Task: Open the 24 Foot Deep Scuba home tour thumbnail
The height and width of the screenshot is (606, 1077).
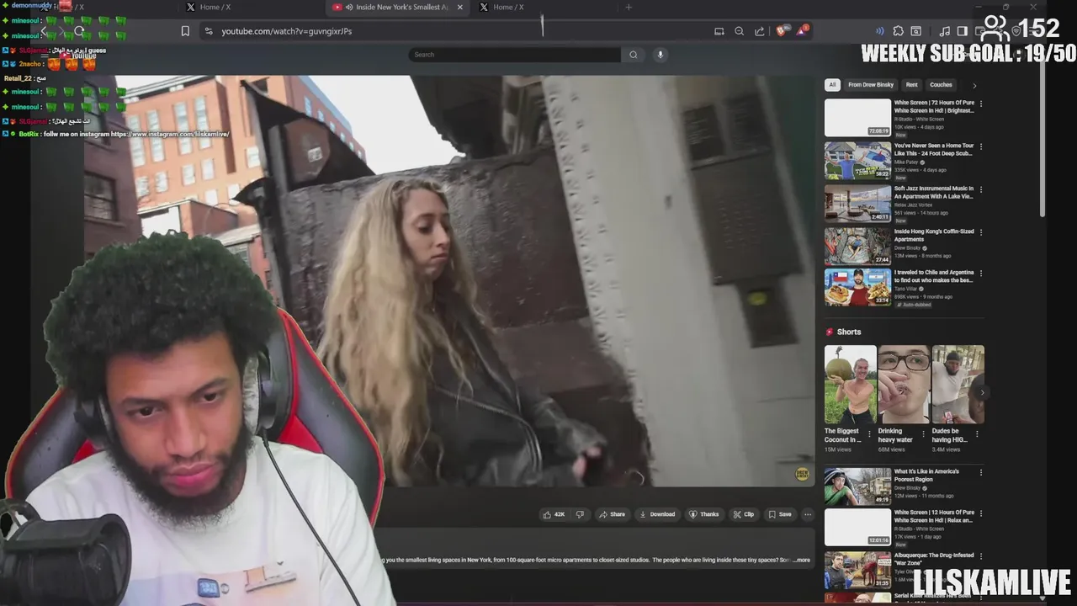Action: [857, 160]
